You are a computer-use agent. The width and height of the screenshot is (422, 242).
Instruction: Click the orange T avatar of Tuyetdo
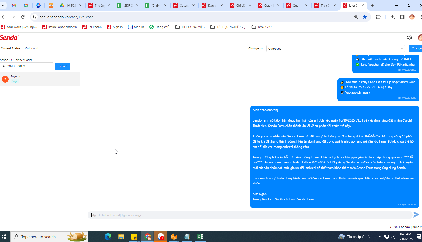point(5,79)
